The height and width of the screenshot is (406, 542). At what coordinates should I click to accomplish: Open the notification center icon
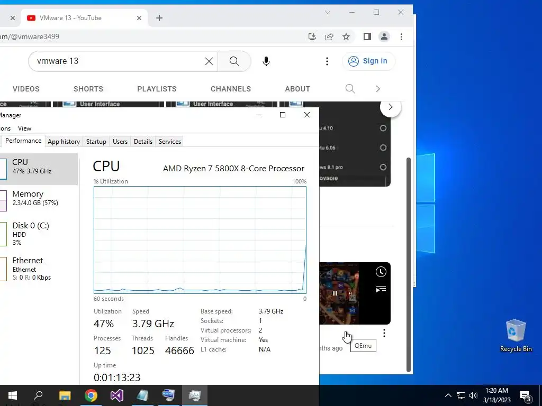tap(525, 395)
